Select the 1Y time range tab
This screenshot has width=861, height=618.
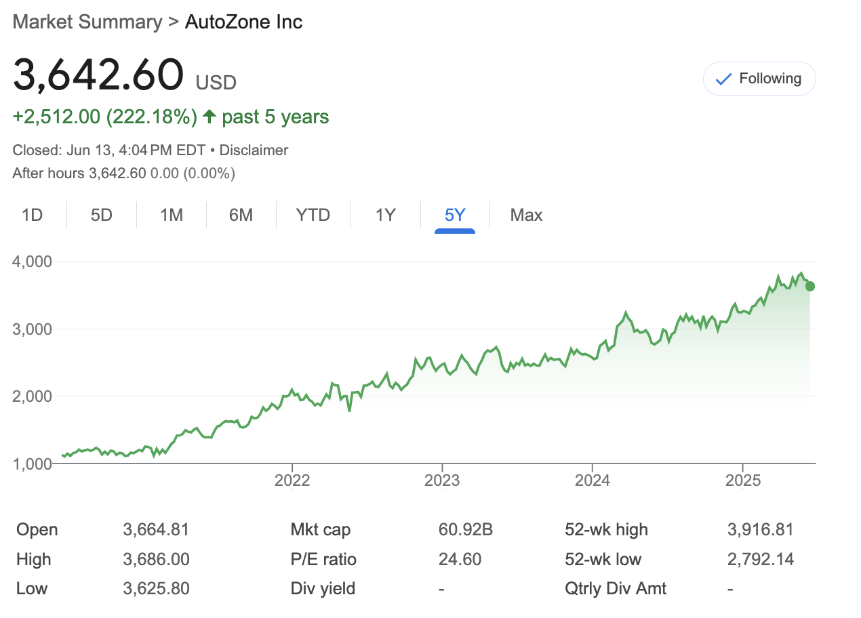(x=385, y=215)
